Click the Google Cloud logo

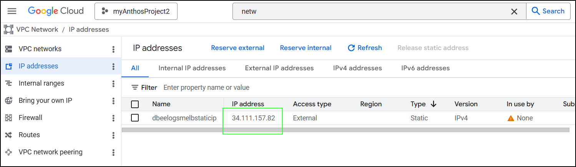pyautogui.click(x=56, y=11)
